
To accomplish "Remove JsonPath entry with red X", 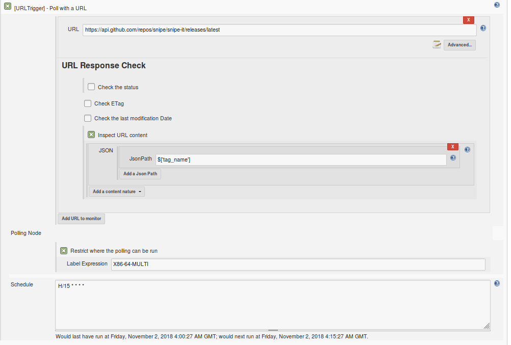I will [x=452, y=147].
